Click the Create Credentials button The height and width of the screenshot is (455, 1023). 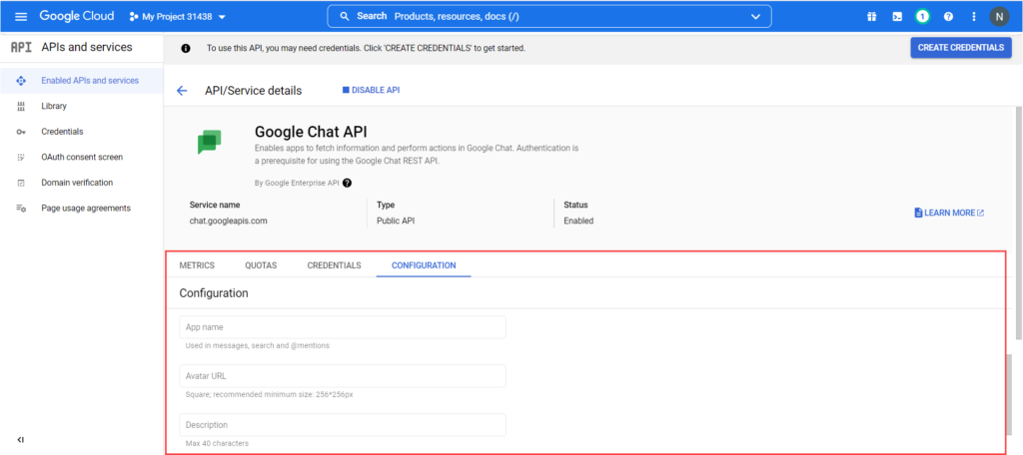(x=960, y=48)
